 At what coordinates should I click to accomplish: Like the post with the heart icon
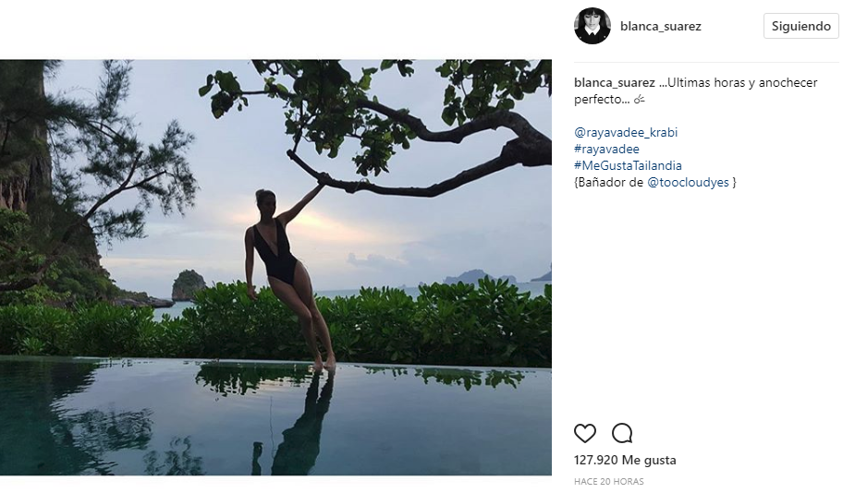[585, 433]
